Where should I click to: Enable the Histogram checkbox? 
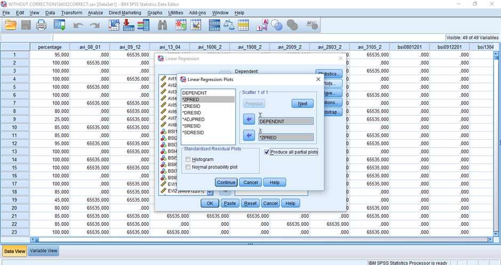click(x=188, y=159)
